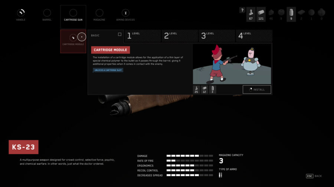Viewport: 334px width, 187px height.
Task: Click the Type of Ammo shell icon
Action: pyautogui.click(x=220, y=175)
